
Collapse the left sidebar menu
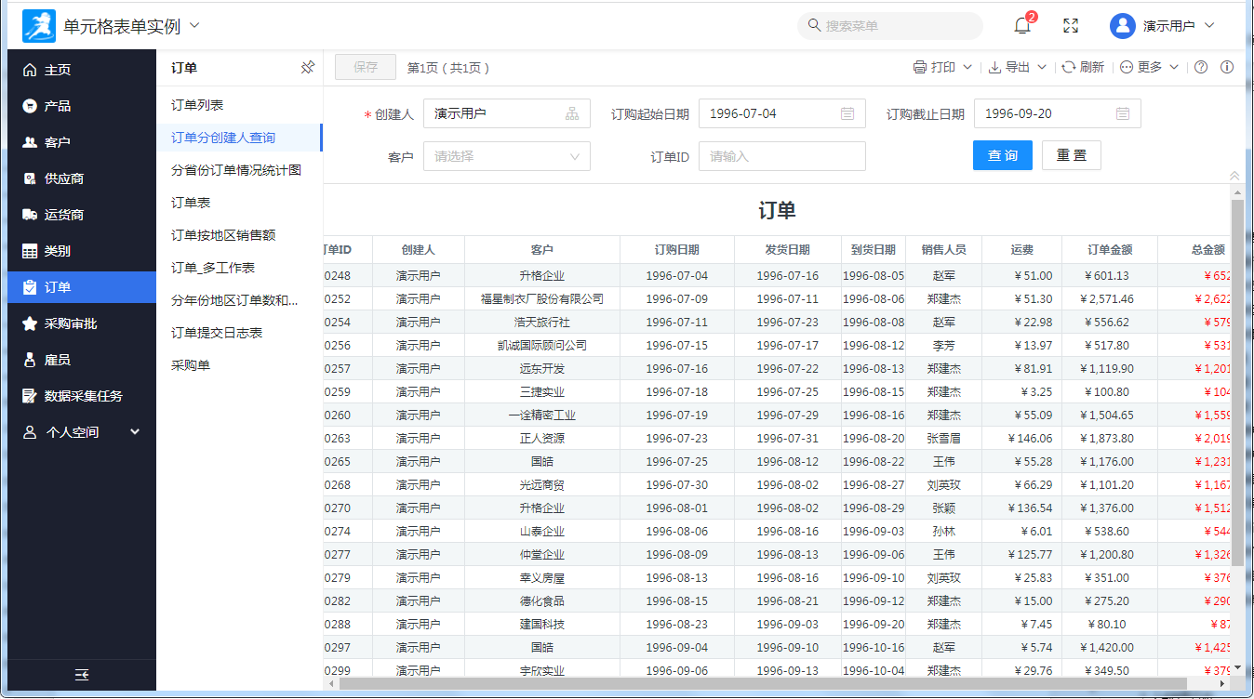click(82, 675)
